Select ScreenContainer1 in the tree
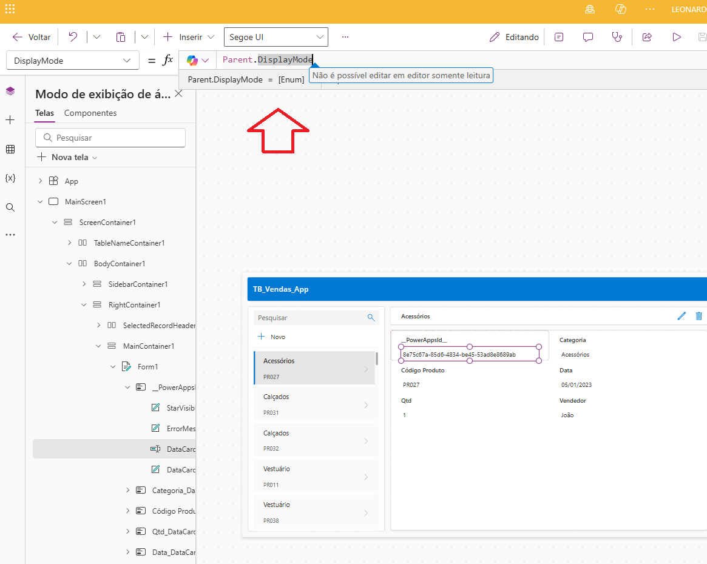Viewport: 707px width, 564px height. tap(107, 222)
